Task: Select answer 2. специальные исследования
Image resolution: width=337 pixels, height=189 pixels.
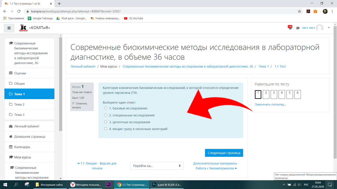Action: (105, 115)
